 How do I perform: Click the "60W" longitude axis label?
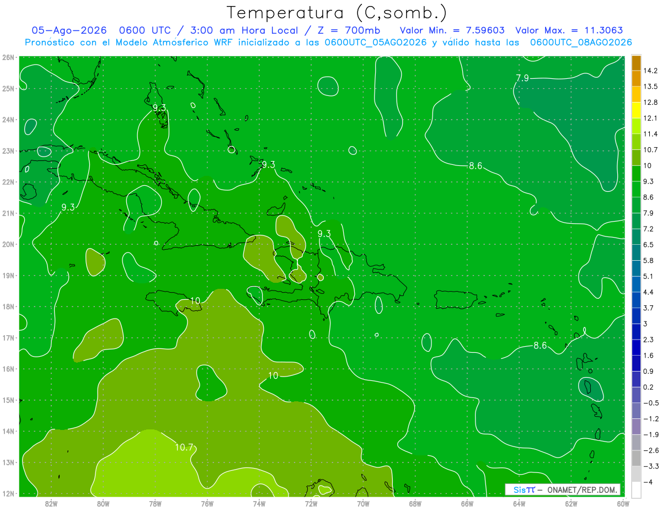coord(623,503)
